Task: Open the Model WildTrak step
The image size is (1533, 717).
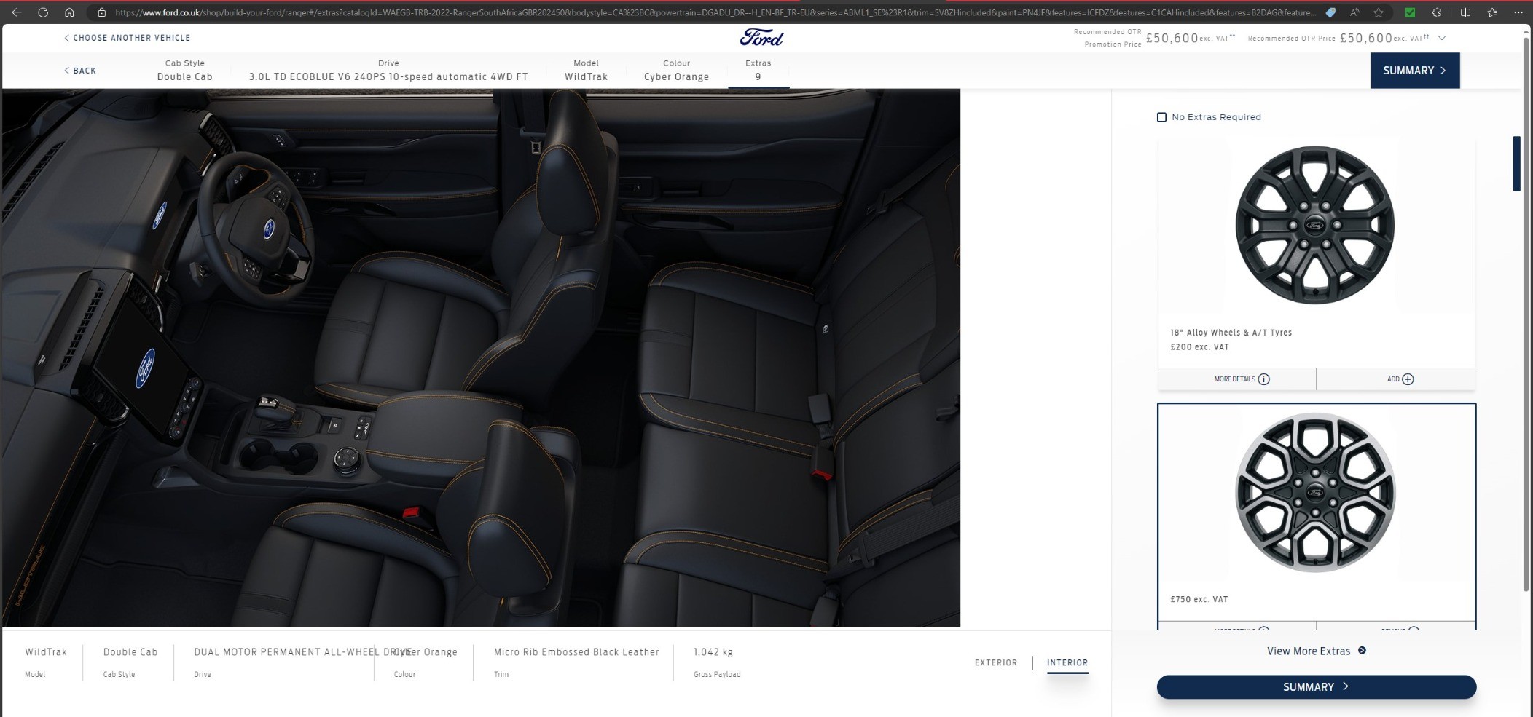Action: (586, 70)
